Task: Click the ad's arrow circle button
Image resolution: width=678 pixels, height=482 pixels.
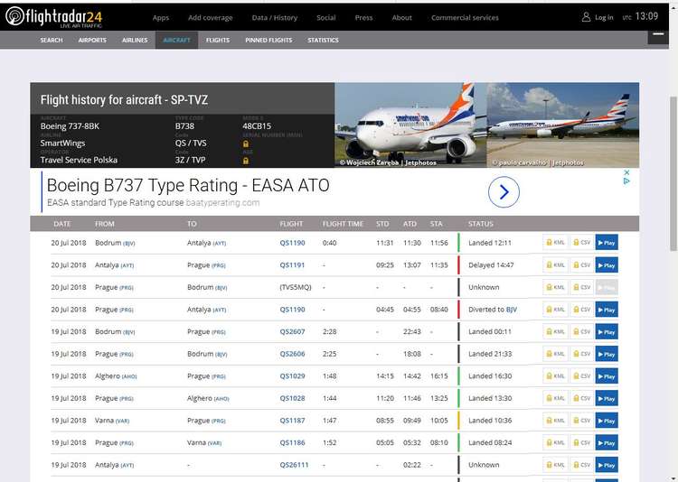Action: [504, 192]
